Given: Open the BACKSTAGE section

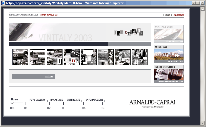Looking at the screenshot, I should tap(56, 100).
